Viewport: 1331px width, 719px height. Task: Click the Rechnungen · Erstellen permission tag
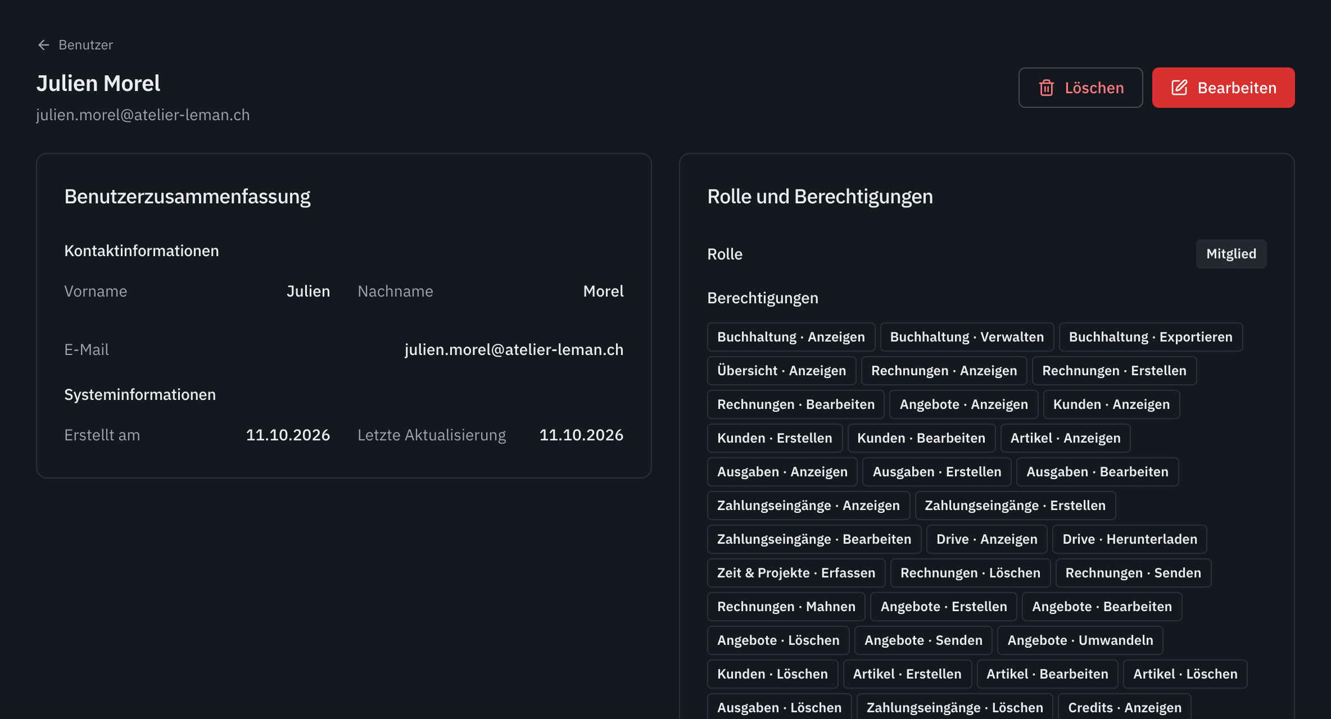1114,371
